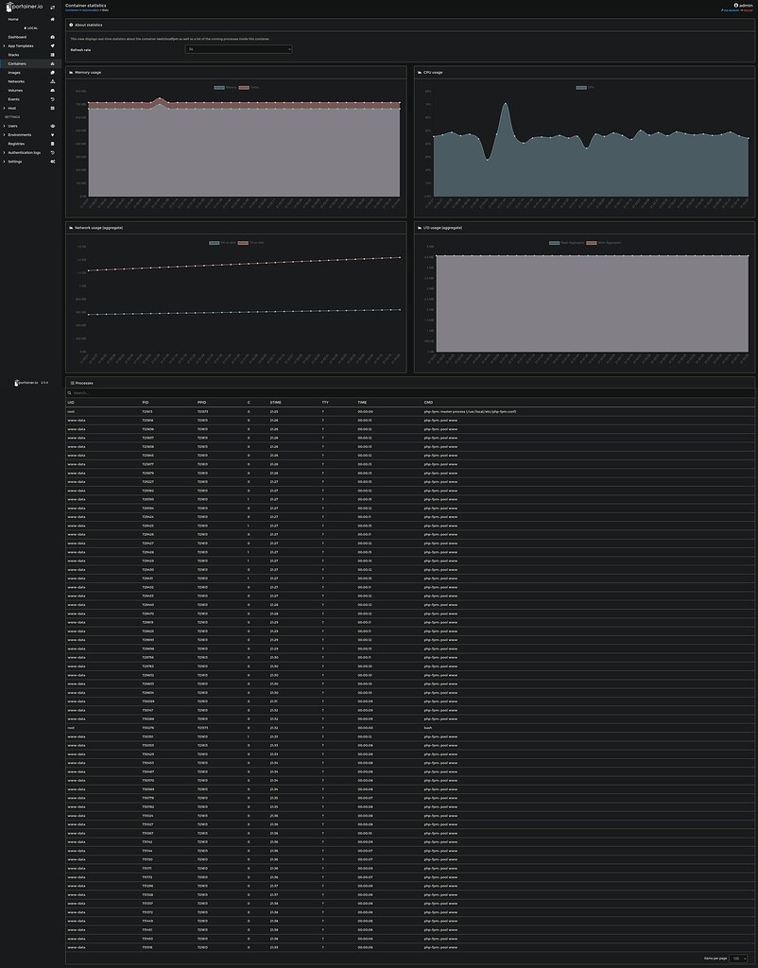The image size is (758, 968).
Task: Open Images in the sidebar
Action: click(x=14, y=73)
